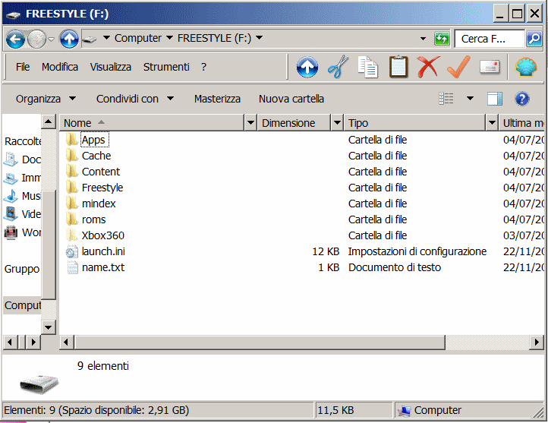Click the Copy documents icon
The height and width of the screenshot is (423, 548).
click(367, 67)
